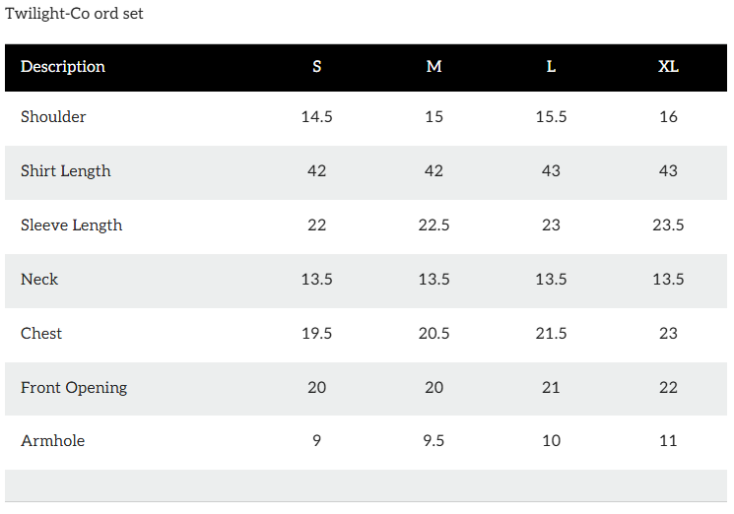Viewport: 734px width, 514px height.
Task: Select Sleeve Length value for size XL
Action: click(668, 225)
